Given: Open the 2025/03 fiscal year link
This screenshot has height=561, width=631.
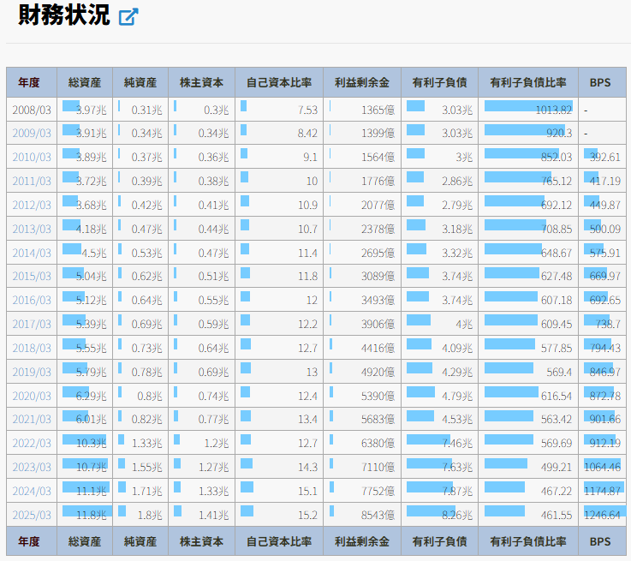Looking at the screenshot, I should pos(32,515).
